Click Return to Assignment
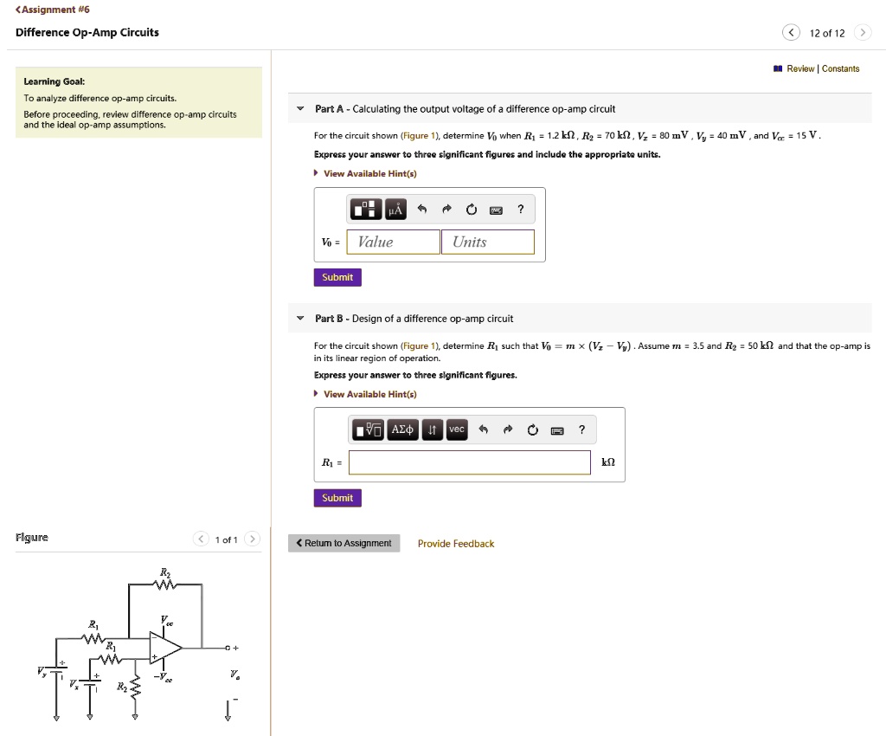The width and height of the screenshot is (886, 736). pyautogui.click(x=343, y=543)
